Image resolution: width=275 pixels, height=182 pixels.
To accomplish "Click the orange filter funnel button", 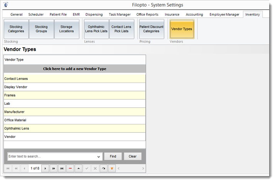I will click(112, 169).
